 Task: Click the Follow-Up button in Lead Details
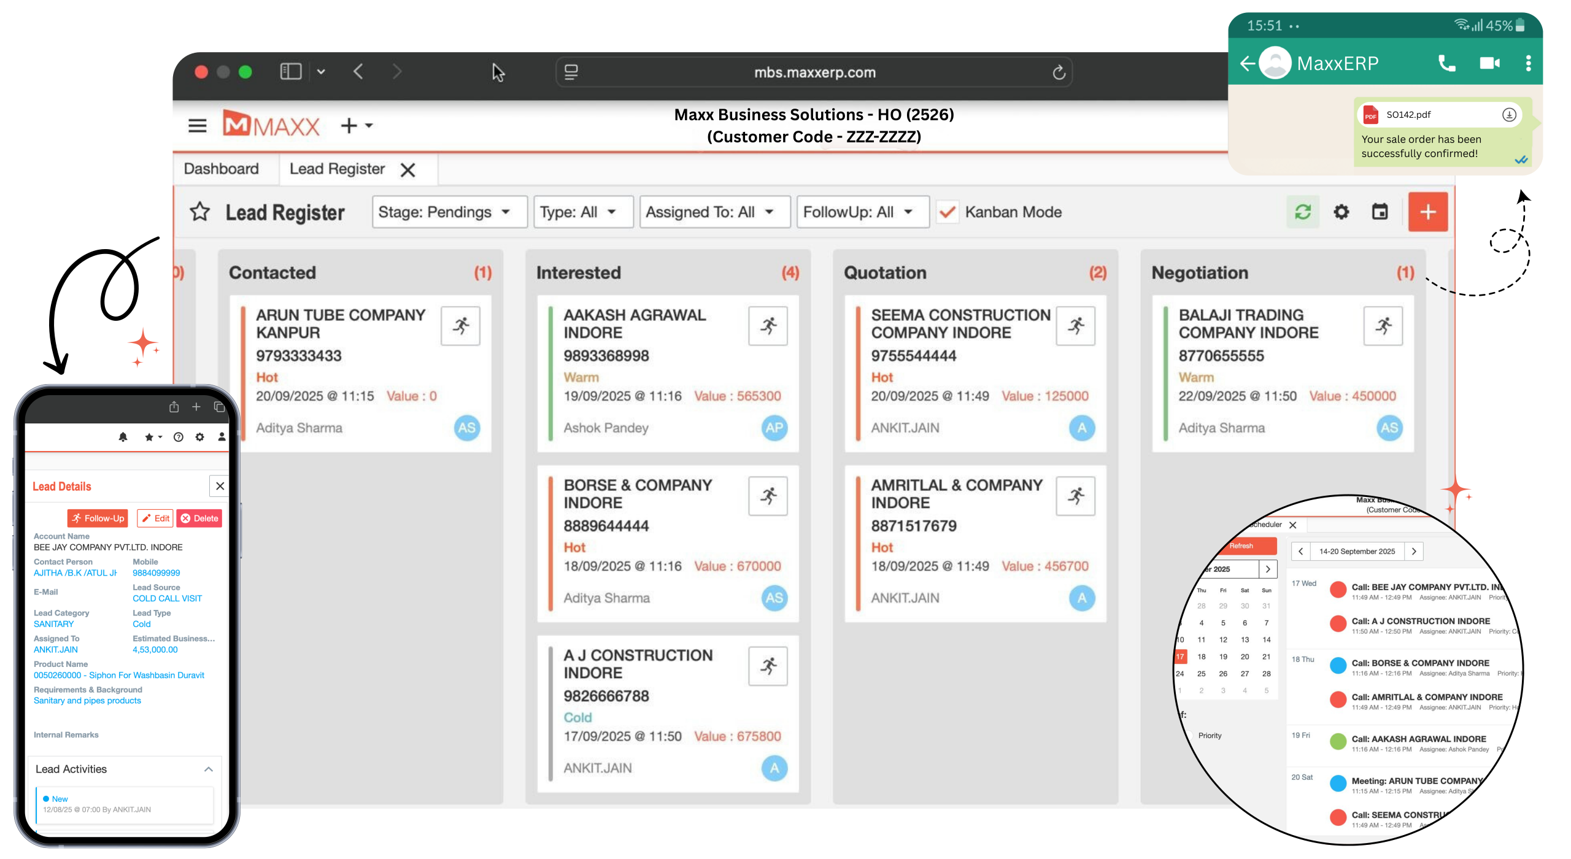click(98, 518)
